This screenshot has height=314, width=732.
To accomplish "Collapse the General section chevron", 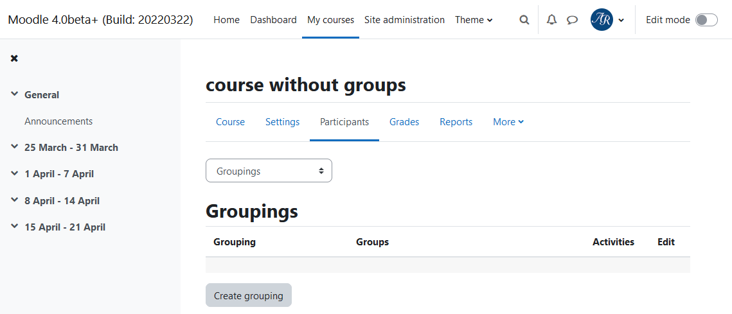I will 14,94.
